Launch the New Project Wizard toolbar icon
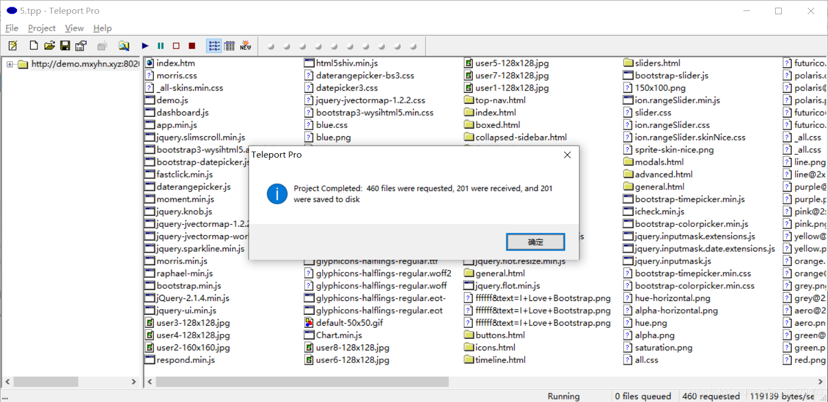This screenshot has width=828, height=402. coord(13,46)
